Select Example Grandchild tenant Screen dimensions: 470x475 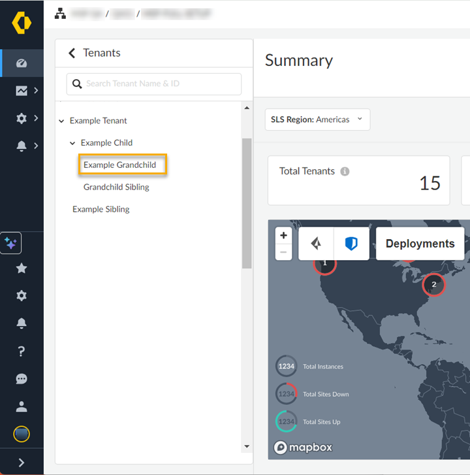coord(120,165)
